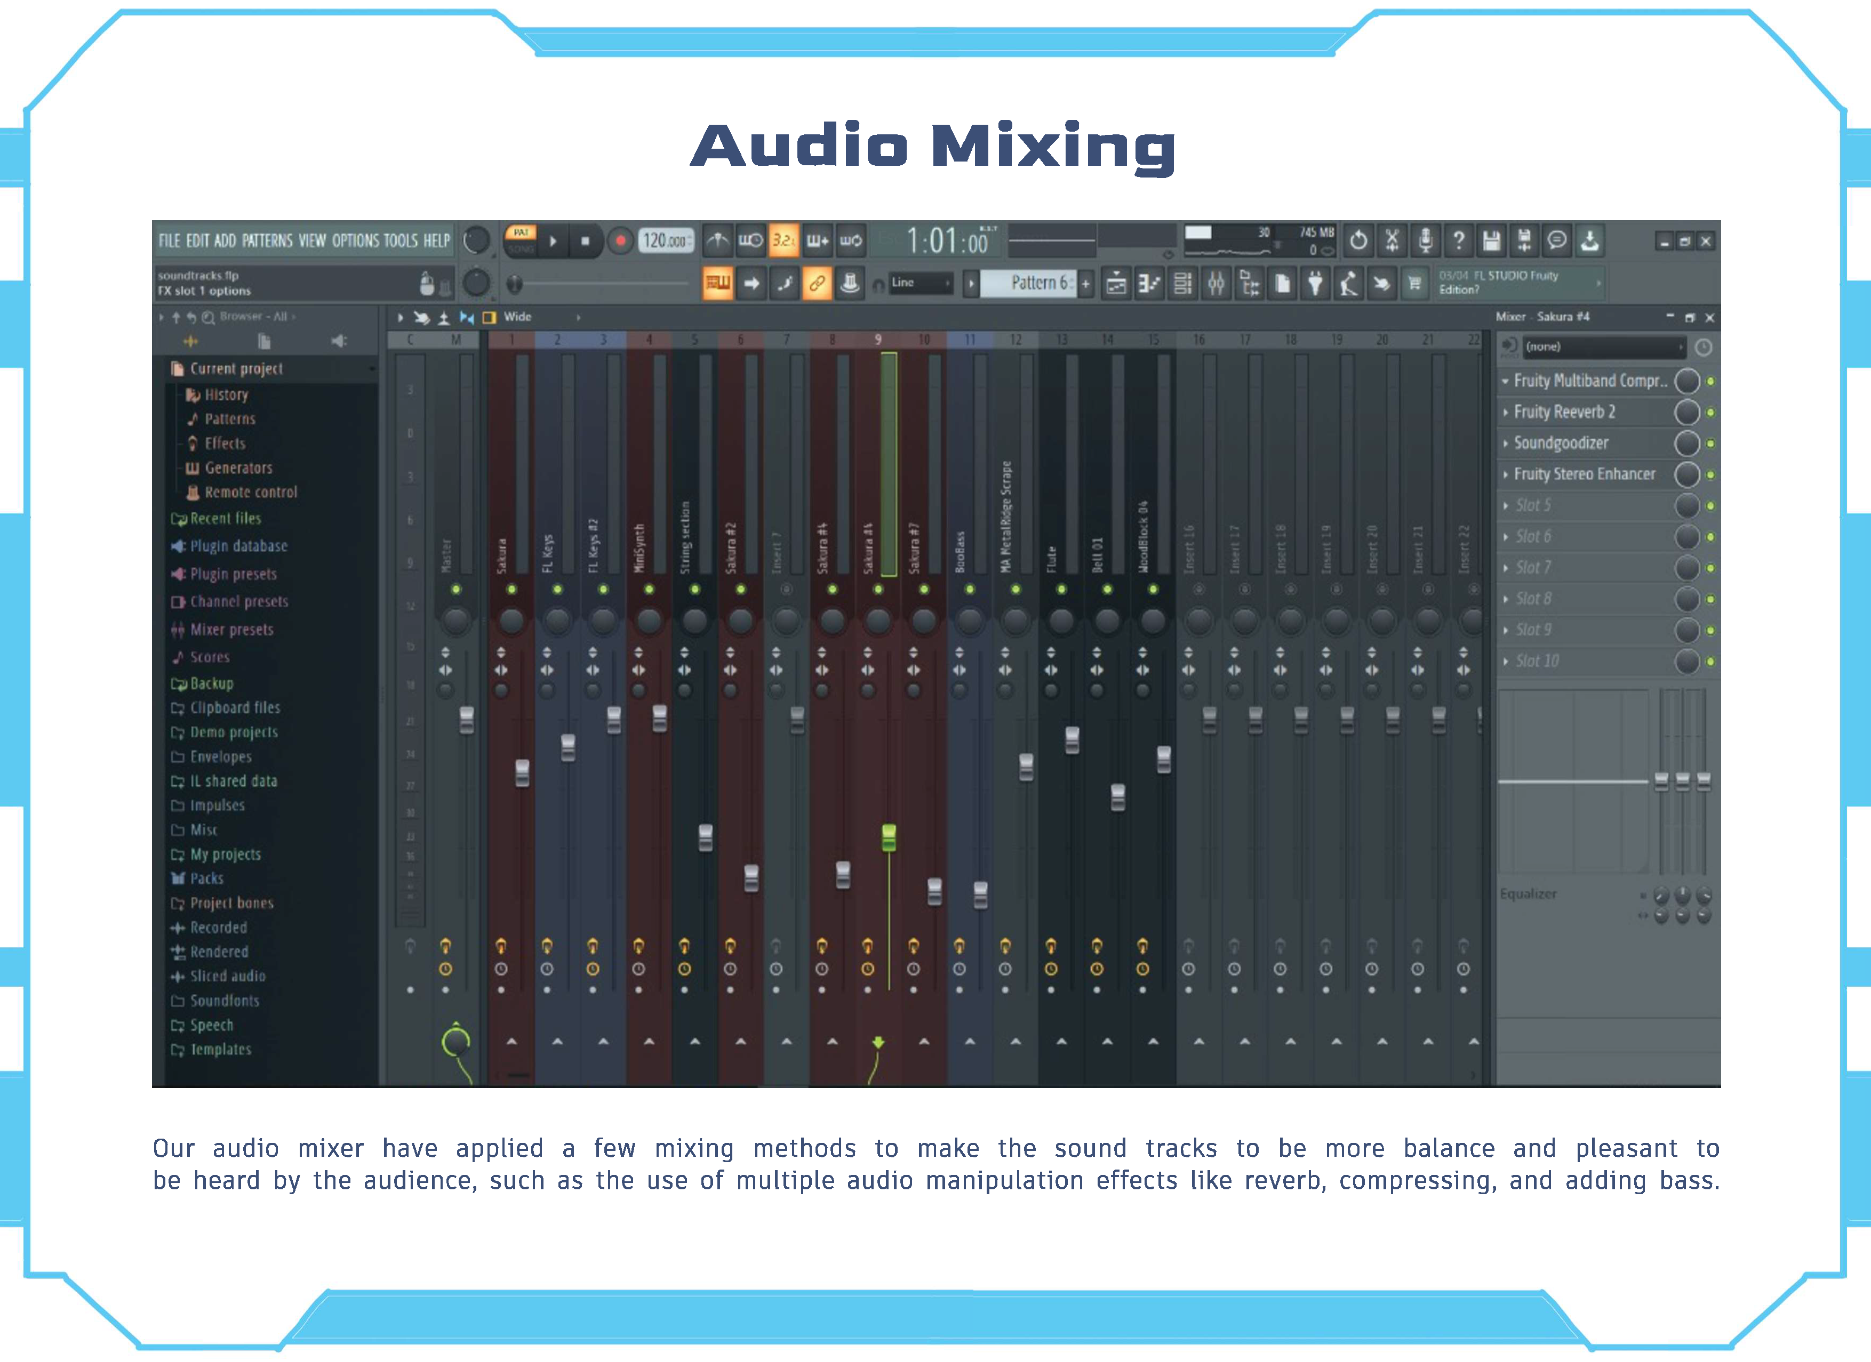Add a new pattern with plus button
Image resolution: width=1871 pixels, height=1362 pixels.
(x=1086, y=285)
